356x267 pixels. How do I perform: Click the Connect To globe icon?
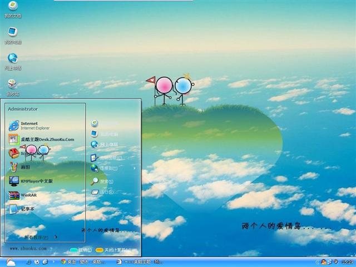pyautogui.click(x=95, y=168)
